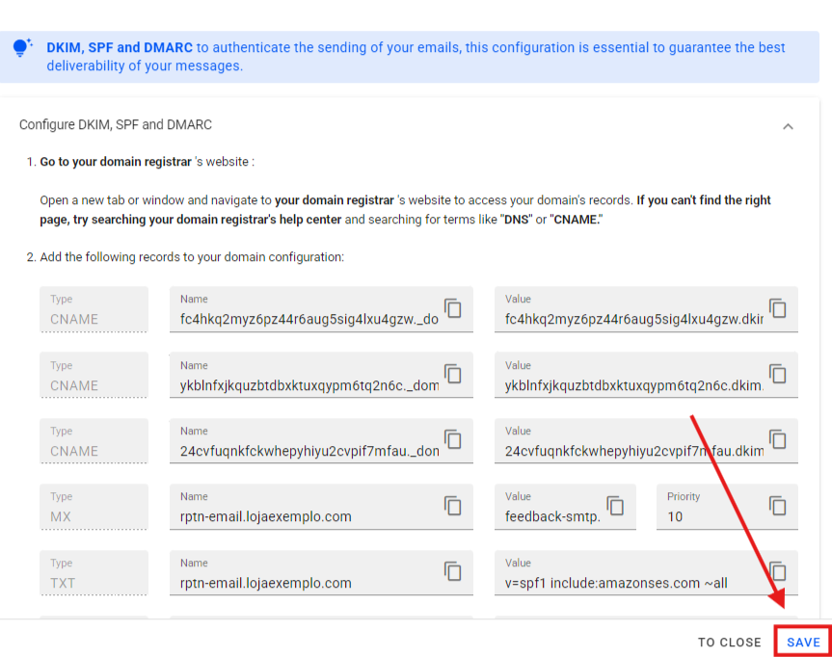Copy the TXT record name
Viewport: 832px width, 657px height.
point(452,571)
